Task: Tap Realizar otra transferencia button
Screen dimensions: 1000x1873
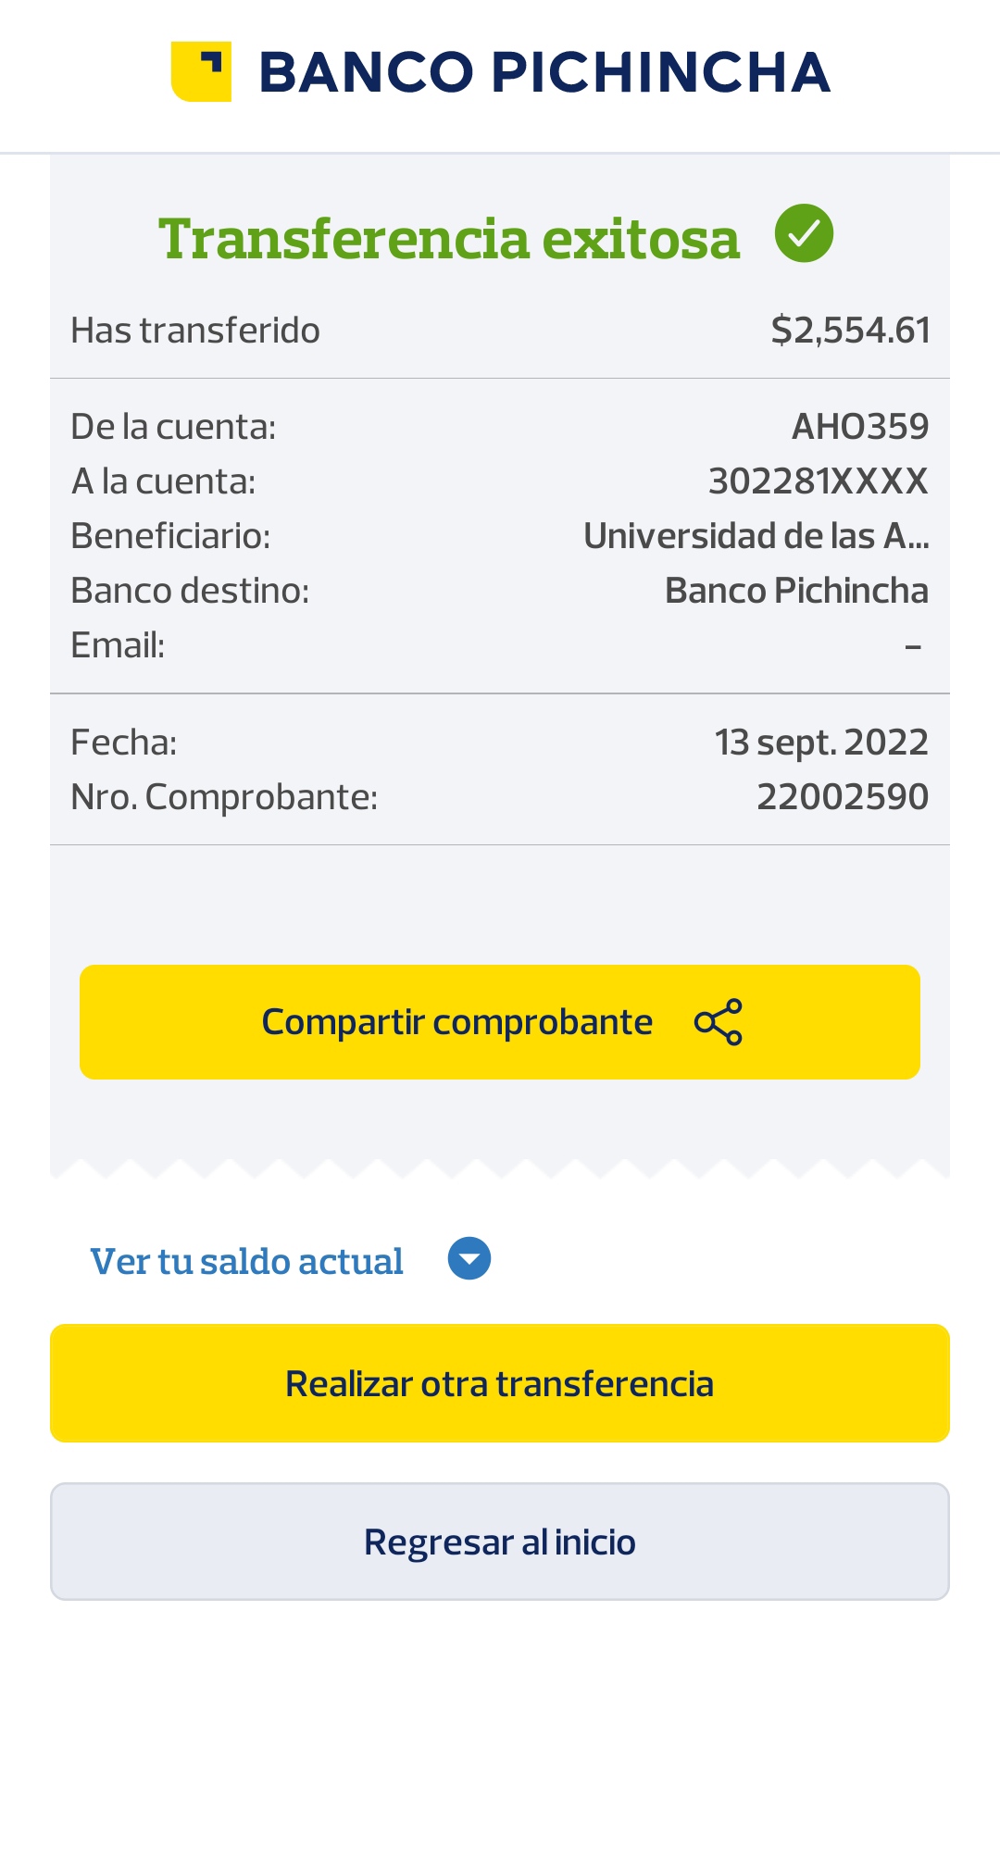Action: [x=500, y=1383]
